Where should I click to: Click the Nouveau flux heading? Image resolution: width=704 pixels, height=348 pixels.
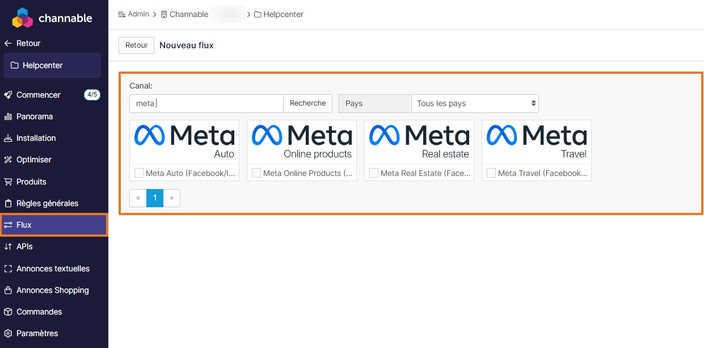point(187,45)
